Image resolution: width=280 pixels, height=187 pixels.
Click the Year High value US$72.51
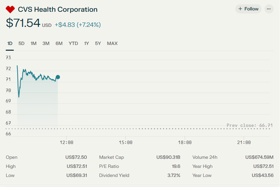click(264, 166)
